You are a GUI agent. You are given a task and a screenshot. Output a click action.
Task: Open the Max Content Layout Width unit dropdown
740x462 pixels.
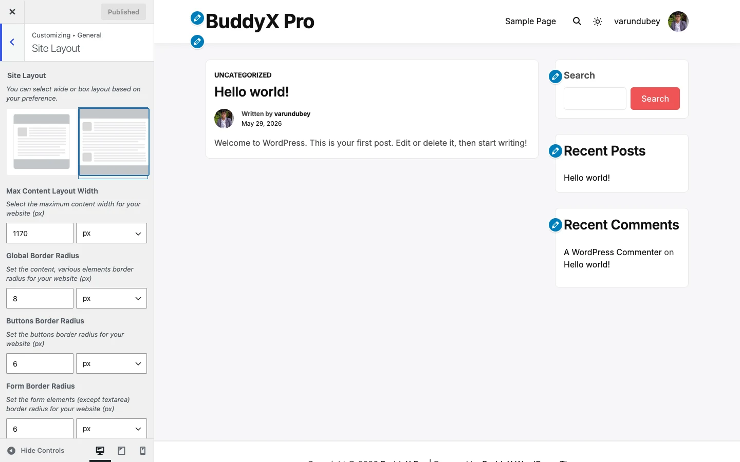click(112, 233)
